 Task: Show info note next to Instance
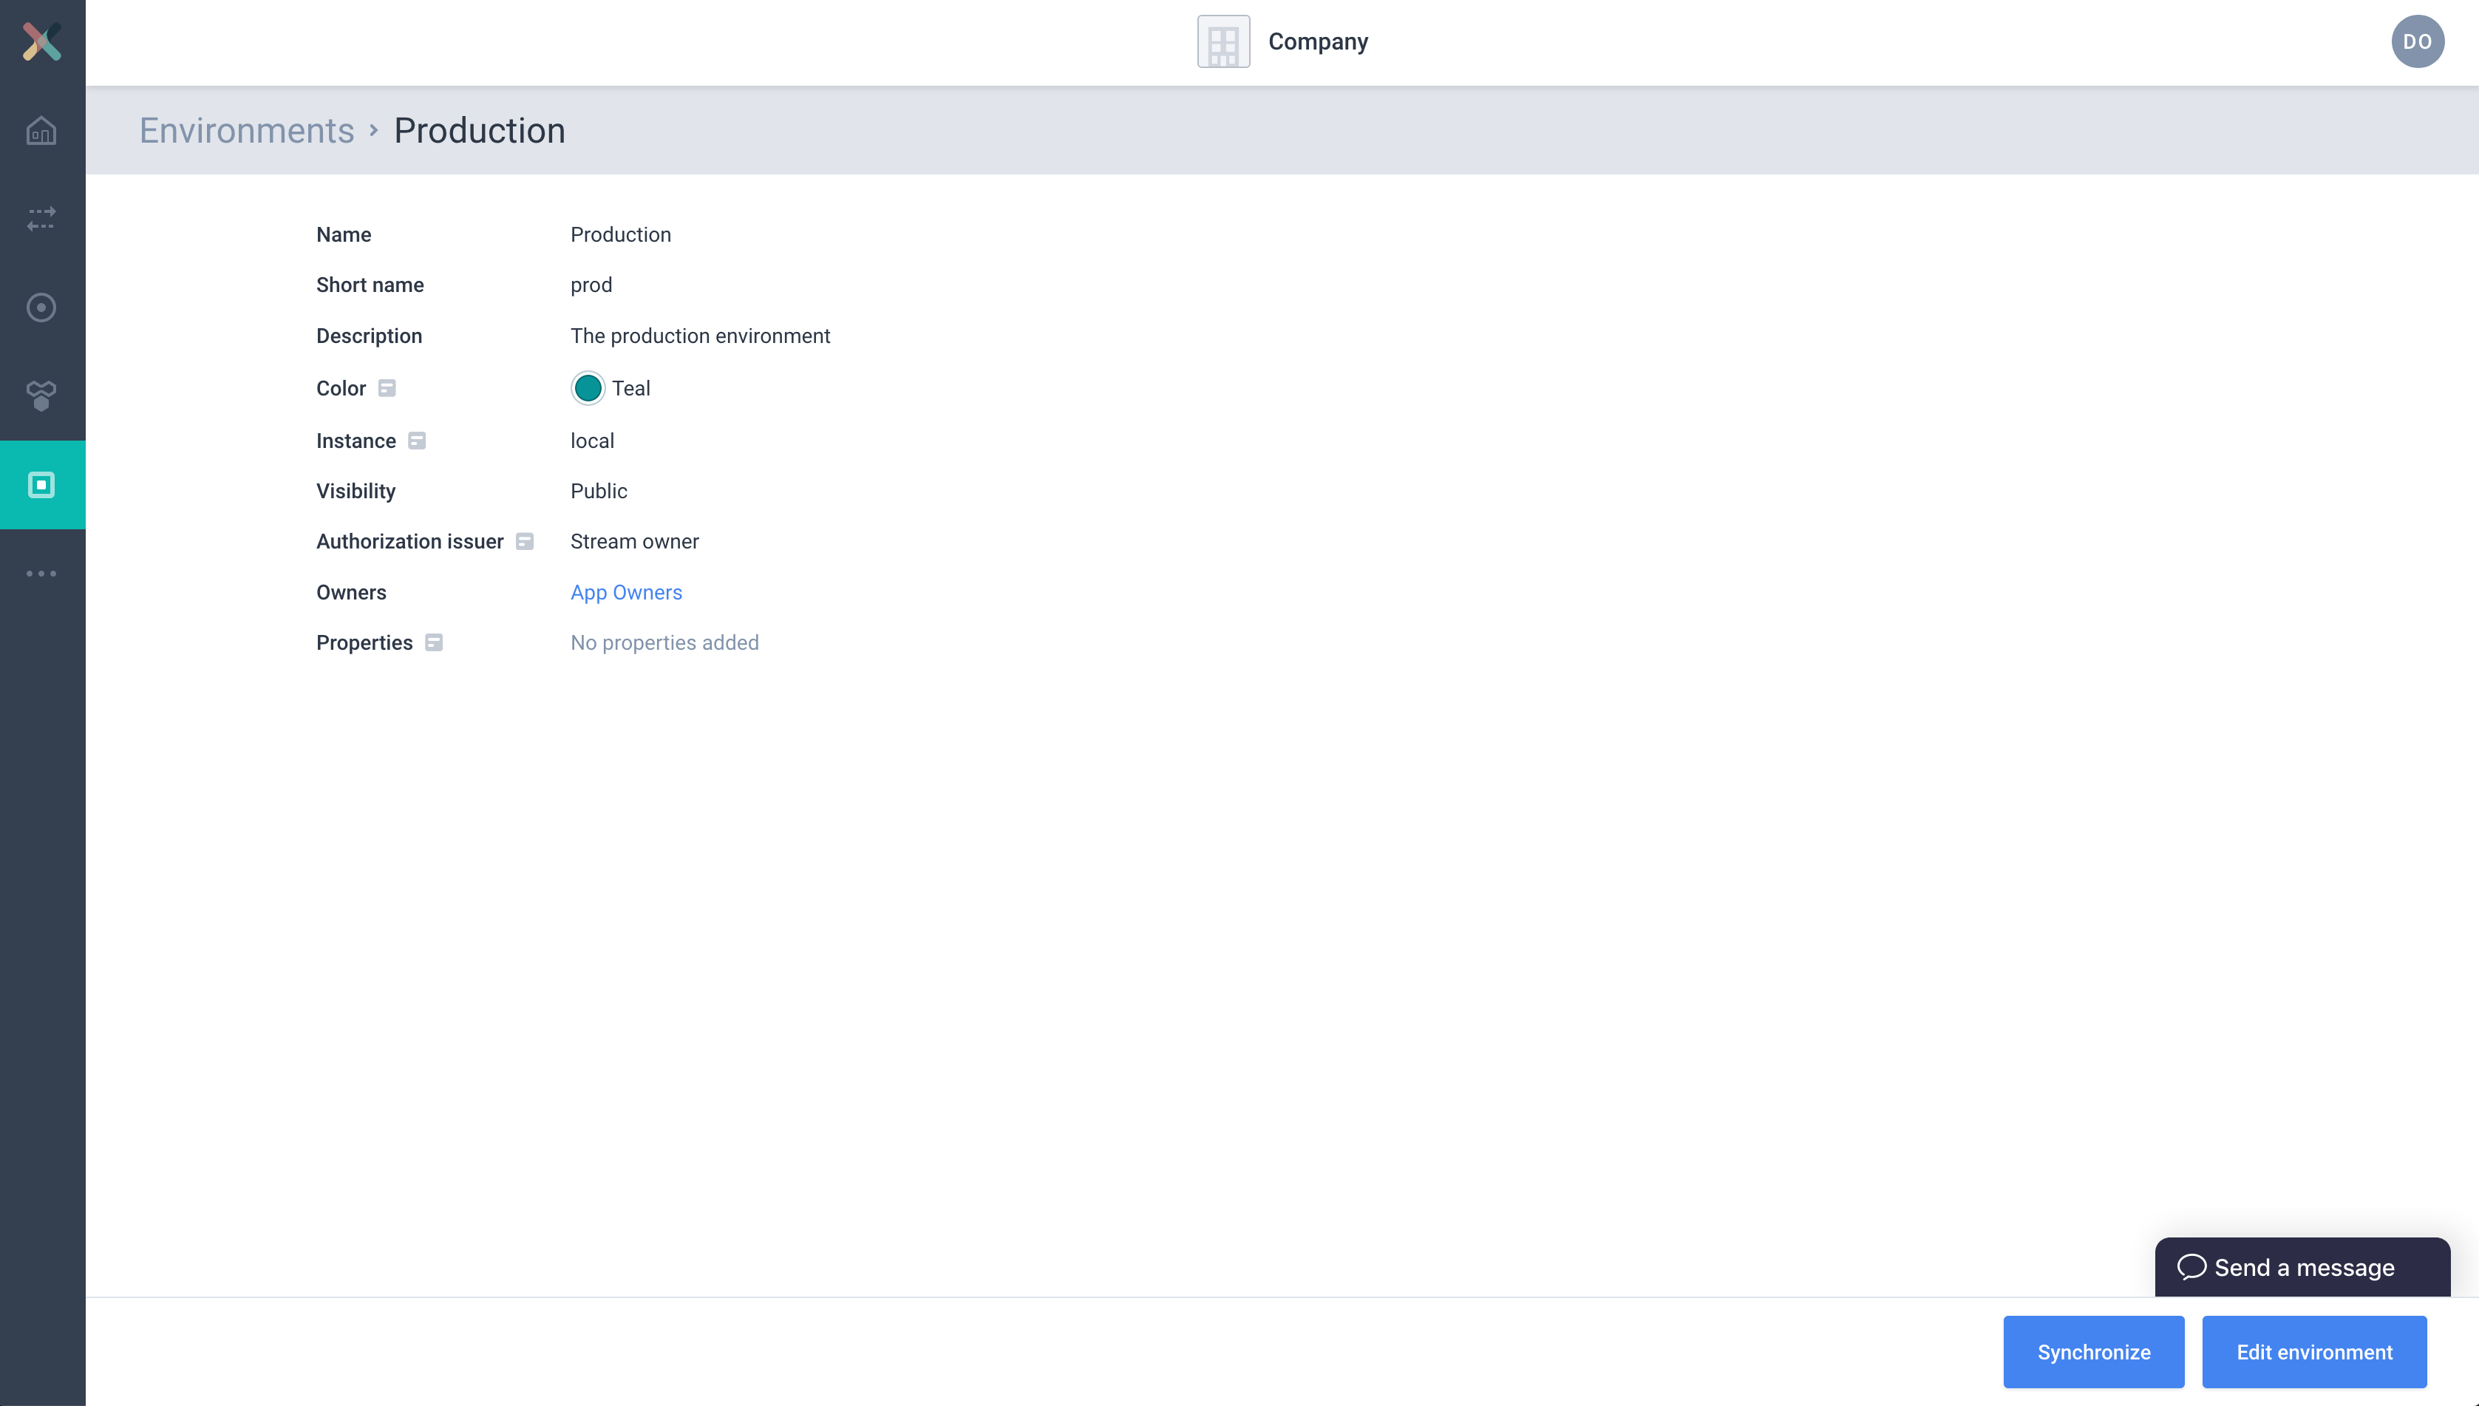tap(417, 441)
